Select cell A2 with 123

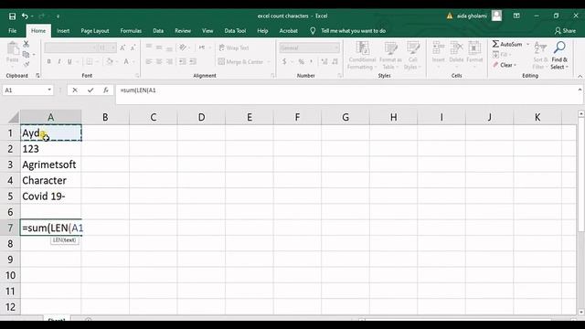tap(51, 149)
